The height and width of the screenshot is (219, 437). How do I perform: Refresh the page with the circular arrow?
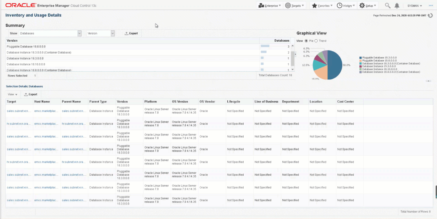pos(430,15)
